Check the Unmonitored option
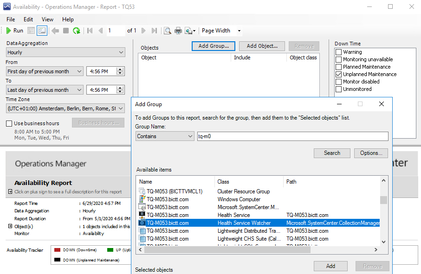This screenshot has height=274, width=421. [338, 89]
